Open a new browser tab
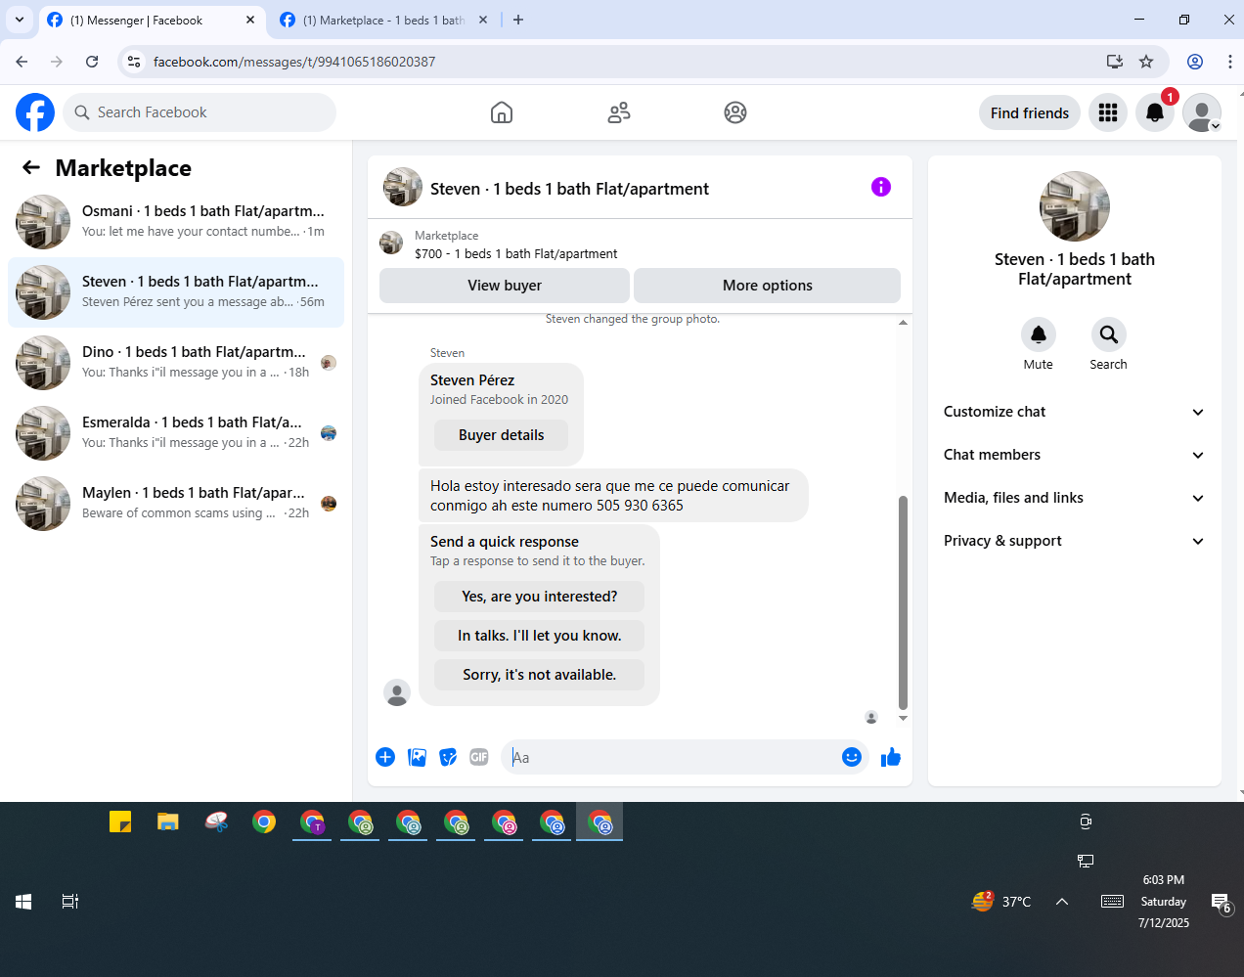 coord(518,20)
